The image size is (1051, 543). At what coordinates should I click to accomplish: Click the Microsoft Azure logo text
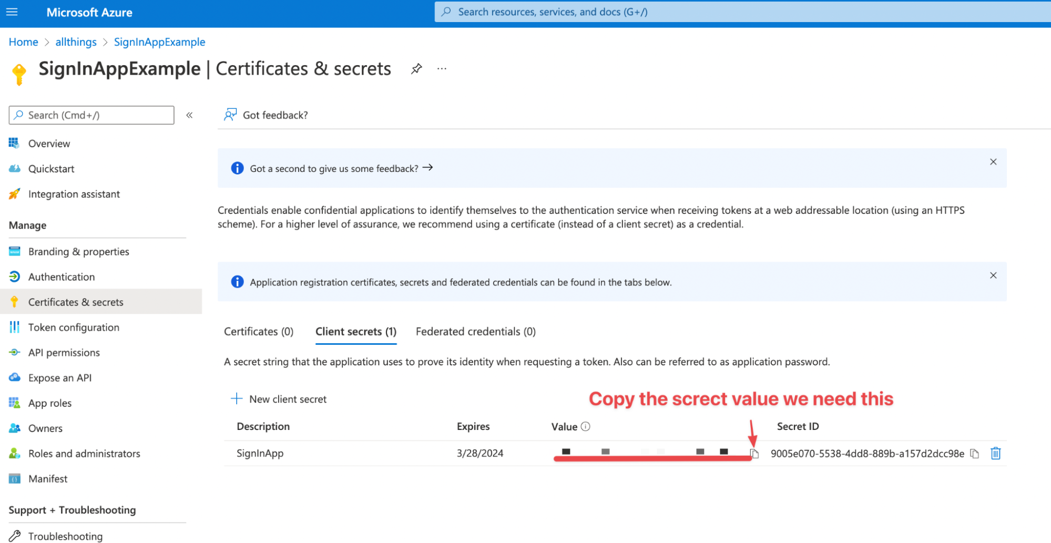(89, 12)
